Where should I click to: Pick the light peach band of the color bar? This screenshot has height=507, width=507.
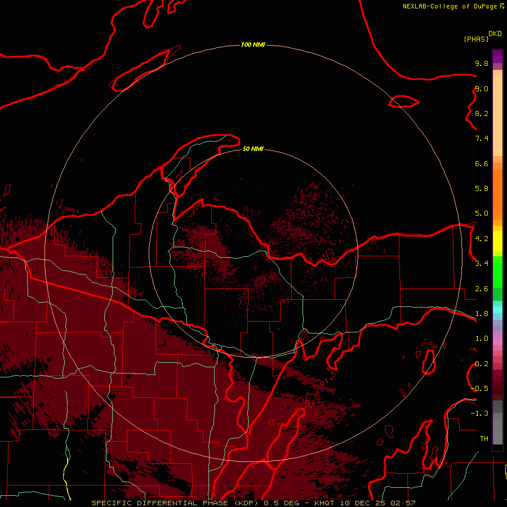point(497,115)
